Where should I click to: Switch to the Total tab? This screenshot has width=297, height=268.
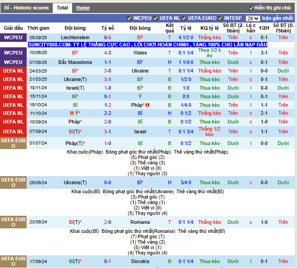pyautogui.click(x=62, y=8)
